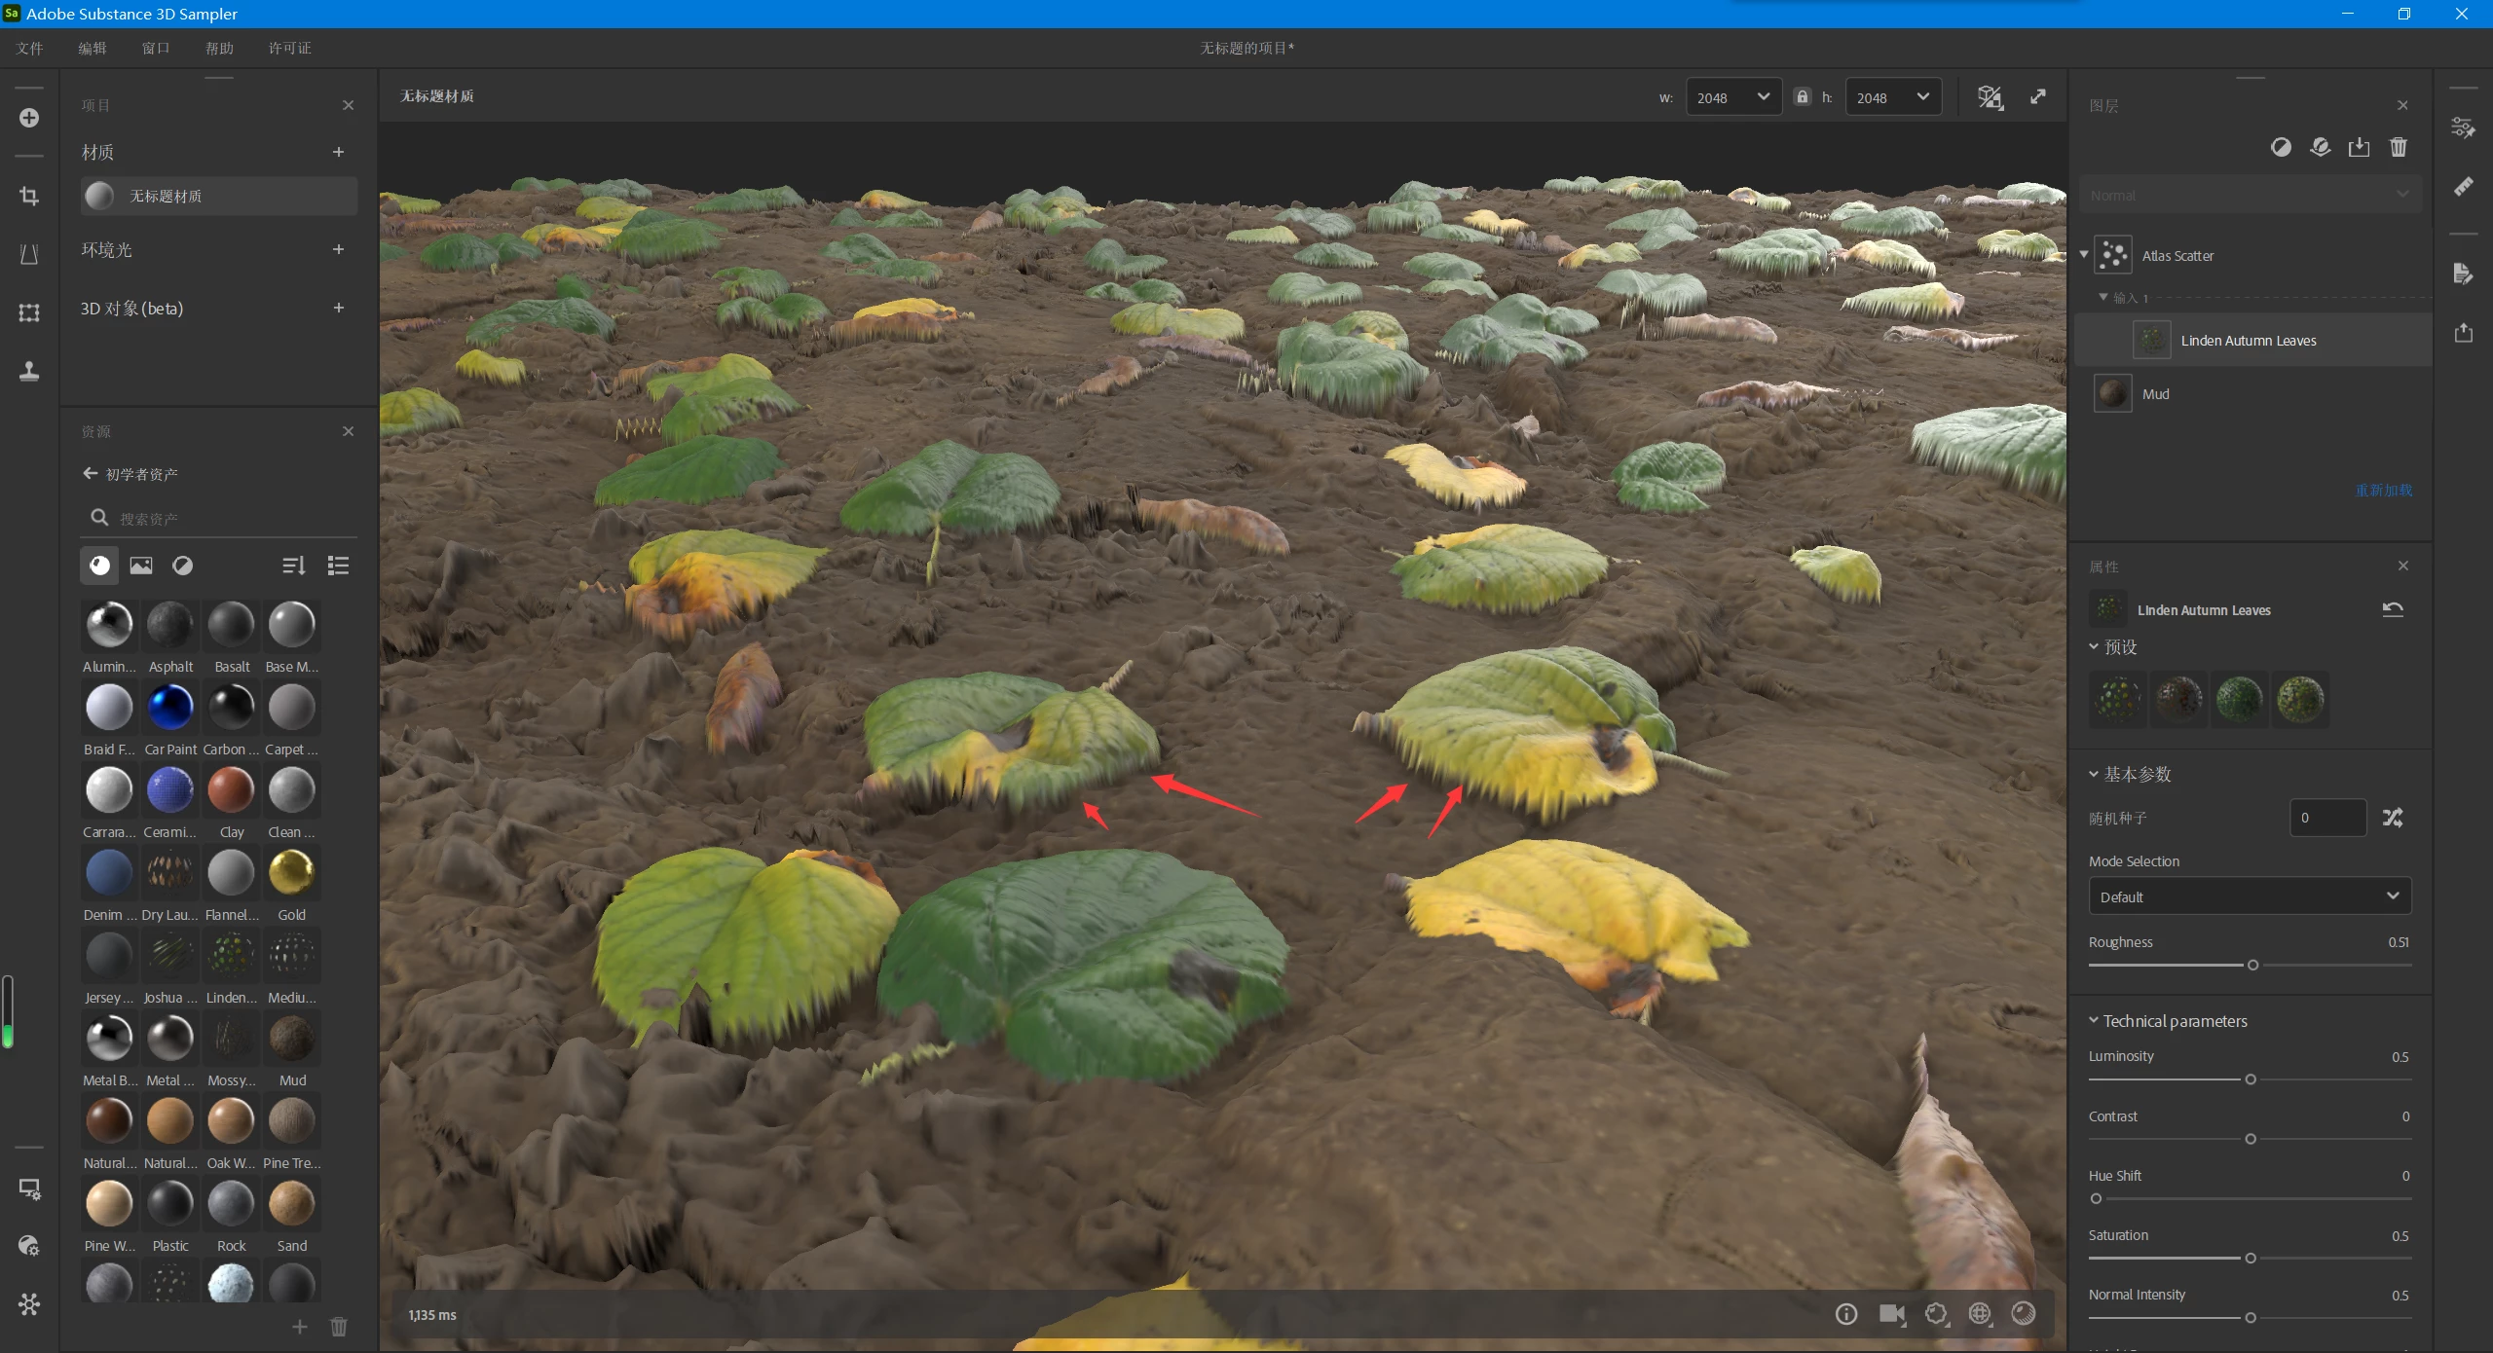Click the Roughness slider handle
Screen dimensions: 2493x1353
pyautogui.click(x=2252, y=965)
